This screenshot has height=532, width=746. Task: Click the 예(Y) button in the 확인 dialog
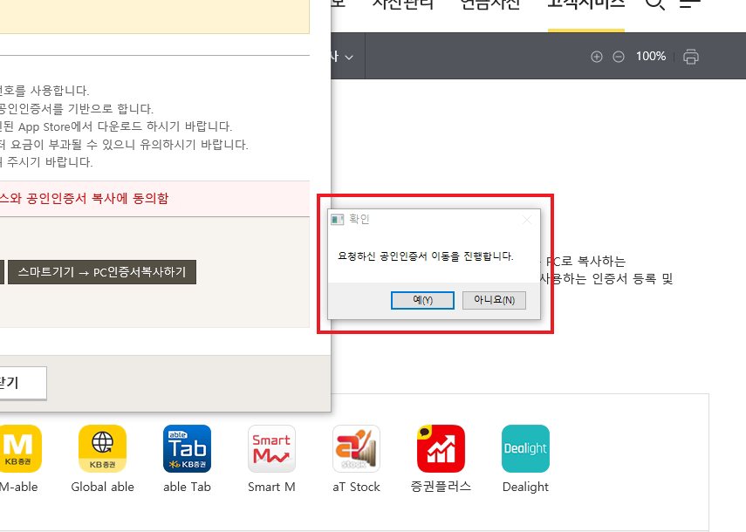pyautogui.click(x=422, y=300)
